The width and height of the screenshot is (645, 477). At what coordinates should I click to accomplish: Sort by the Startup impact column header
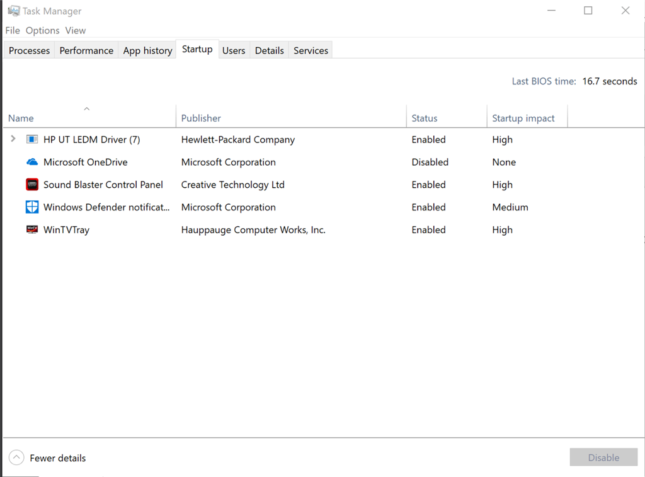pyautogui.click(x=527, y=116)
